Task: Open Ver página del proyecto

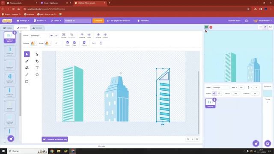Action: click(x=119, y=21)
